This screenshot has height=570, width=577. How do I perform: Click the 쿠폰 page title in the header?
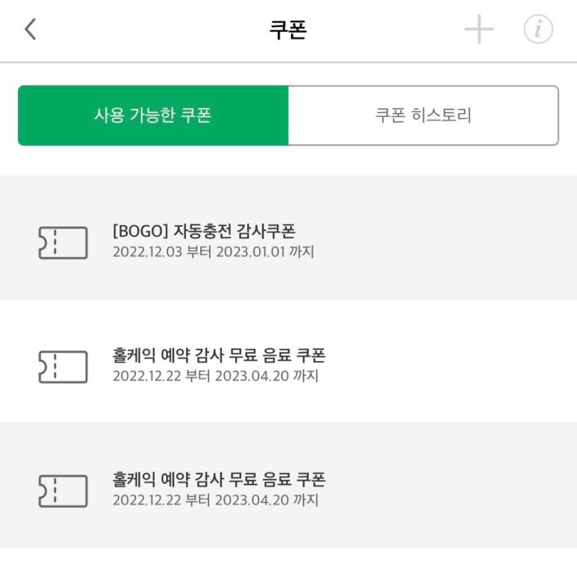pyautogui.click(x=288, y=30)
